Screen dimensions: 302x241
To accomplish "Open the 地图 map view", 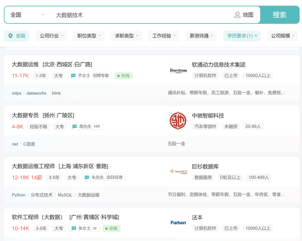I will (x=244, y=15).
